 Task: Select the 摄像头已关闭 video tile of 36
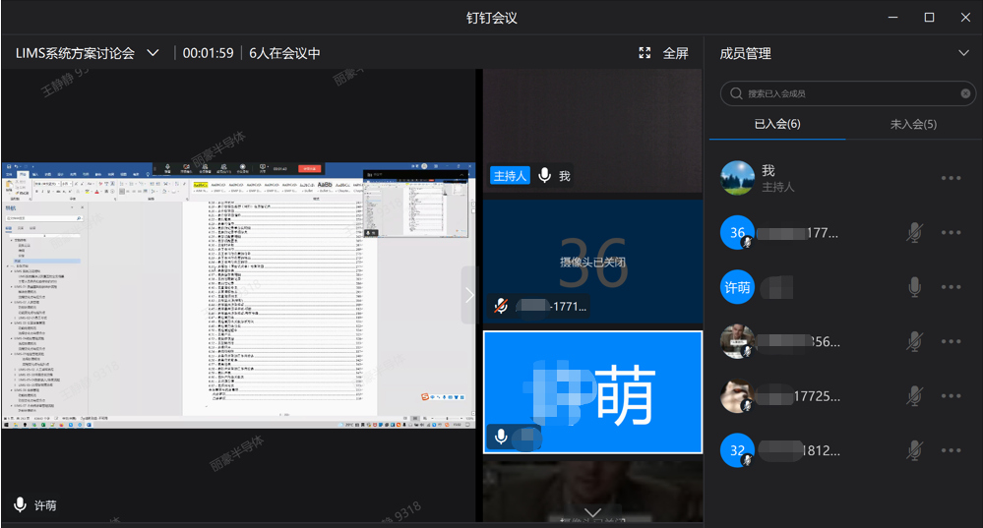tap(592, 262)
